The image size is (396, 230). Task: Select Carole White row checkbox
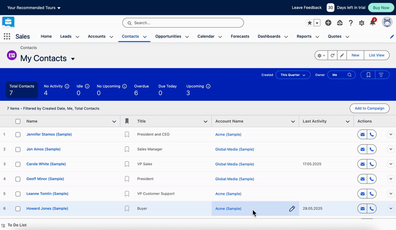click(x=18, y=164)
